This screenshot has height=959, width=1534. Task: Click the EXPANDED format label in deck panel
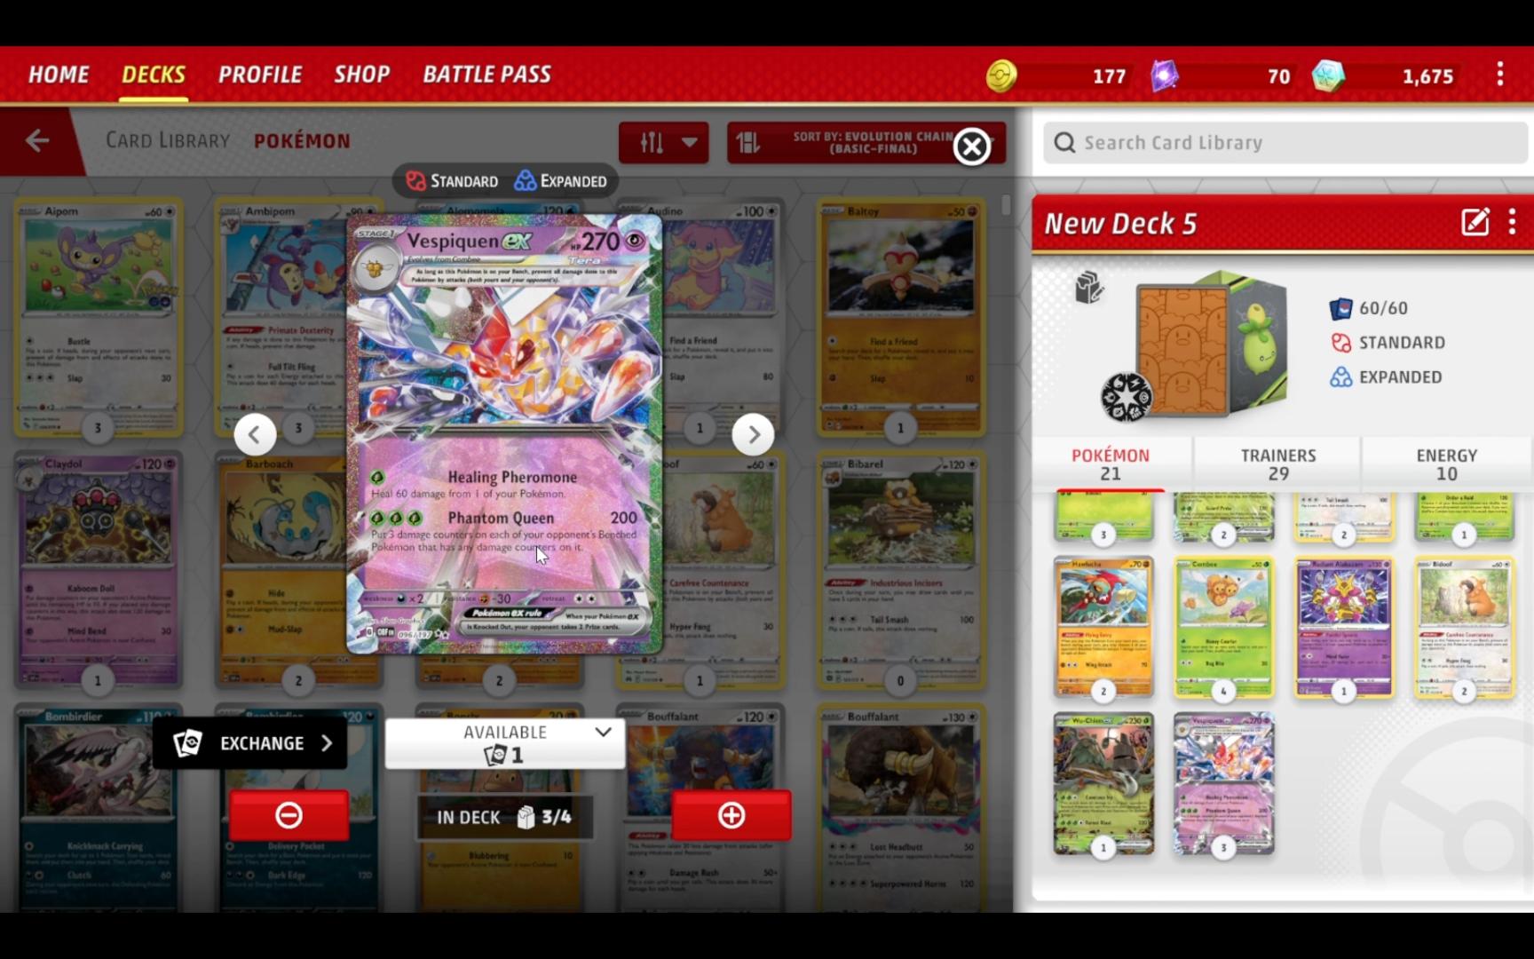pos(1386,377)
